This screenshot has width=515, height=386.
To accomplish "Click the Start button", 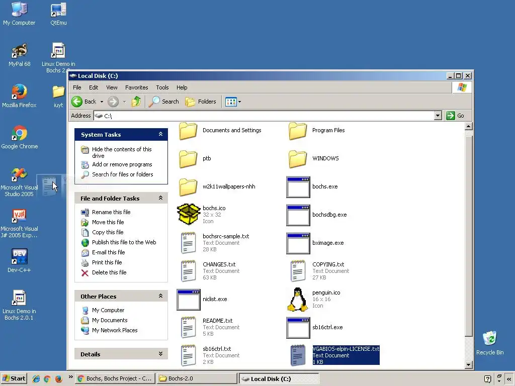I will [x=14, y=378].
